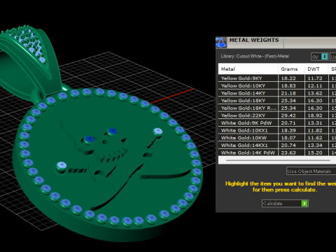Click the 13.62 DWT value
The height and width of the screenshot is (252, 336).
315,93
